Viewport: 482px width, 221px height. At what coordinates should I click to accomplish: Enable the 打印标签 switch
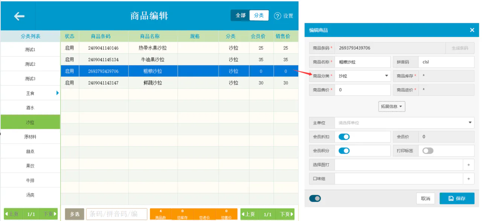[x=428, y=151]
